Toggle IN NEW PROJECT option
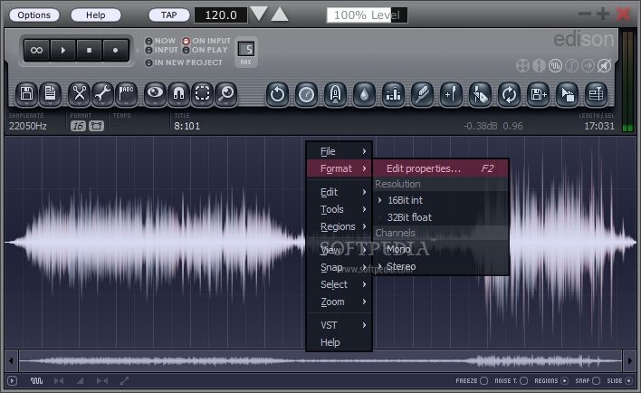This screenshot has width=641, height=393. point(184,62)
